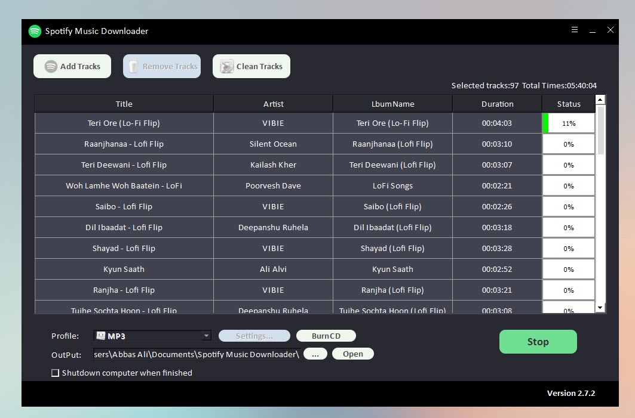
Task: Select the track "Ranjha - Lofi Flip"
Action: point(124,290)
